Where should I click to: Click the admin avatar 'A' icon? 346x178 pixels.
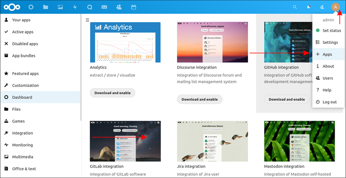pyautogui.click(x=336, y=7)
